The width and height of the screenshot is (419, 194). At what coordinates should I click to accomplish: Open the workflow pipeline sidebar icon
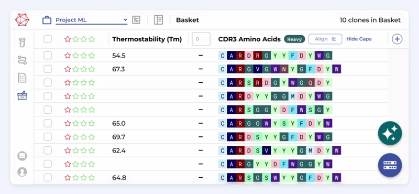(x=22, y=60)
